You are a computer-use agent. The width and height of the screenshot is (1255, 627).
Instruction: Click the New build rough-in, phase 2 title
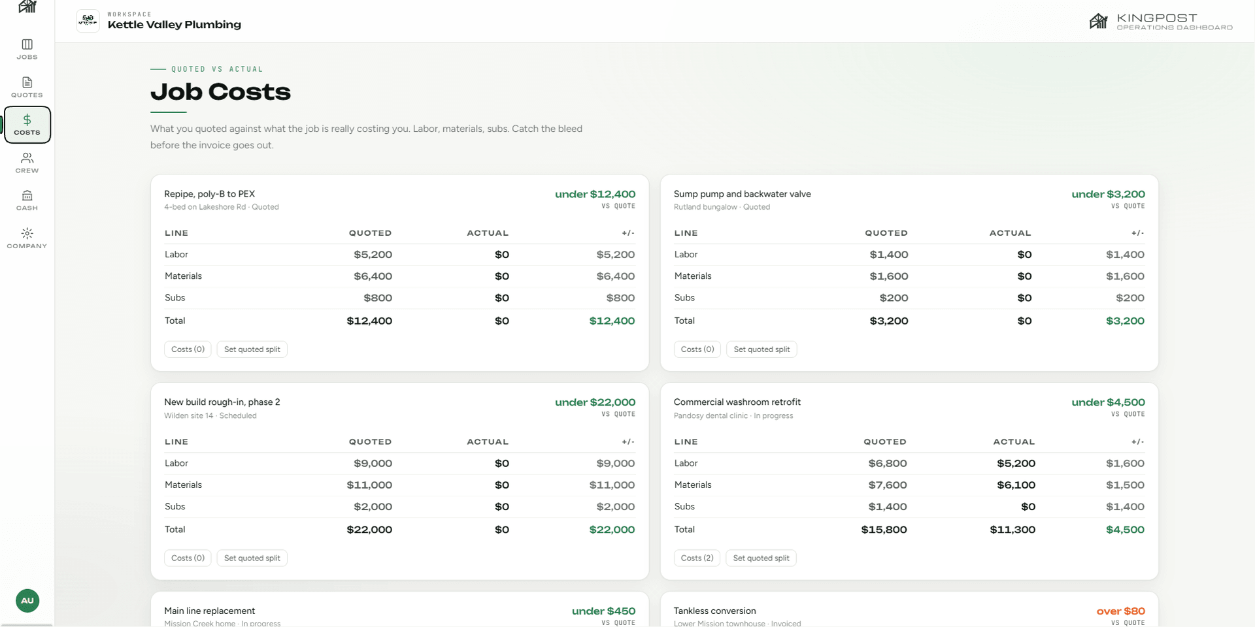pos(222,402)
